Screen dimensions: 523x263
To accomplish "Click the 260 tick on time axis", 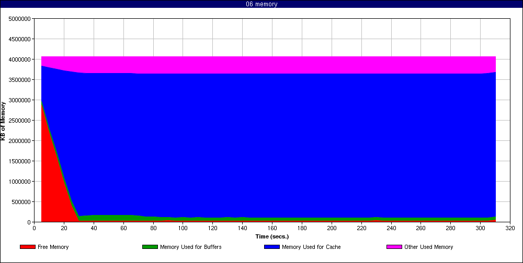I will pyautogui.click(x=421, y=229).
